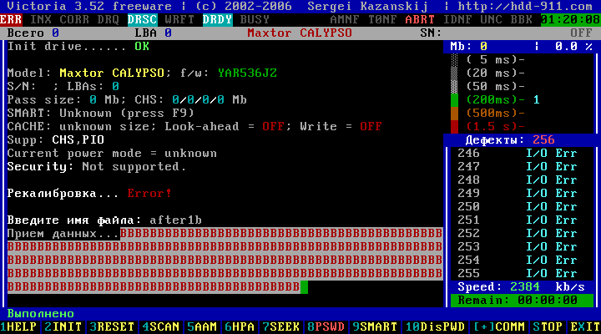601x334 pixels.
Task: Click the IDNF error flag
Action: (457, 19)
